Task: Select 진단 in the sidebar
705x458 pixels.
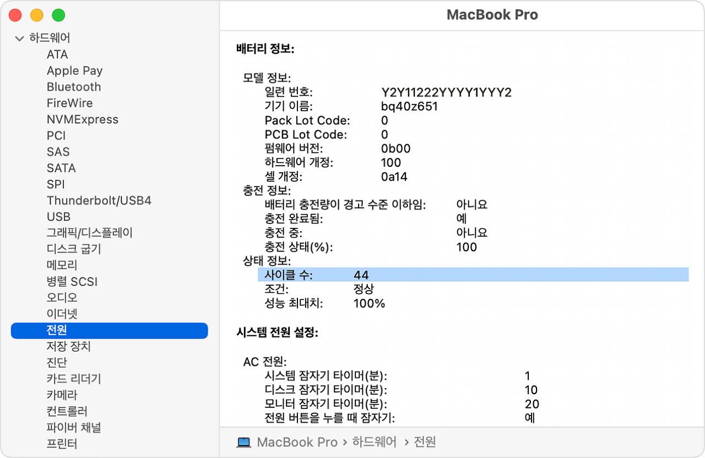Action: tap(57, 363)
